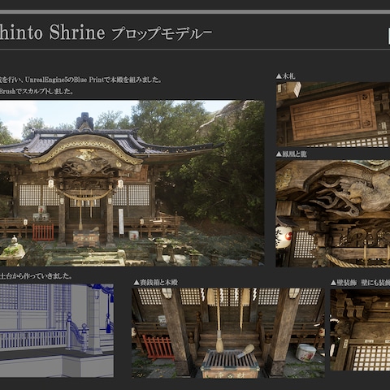The height and width of the screenshot is (390, 390).
Task: Click the '▲木札' caption
Action: pos(285,76)
